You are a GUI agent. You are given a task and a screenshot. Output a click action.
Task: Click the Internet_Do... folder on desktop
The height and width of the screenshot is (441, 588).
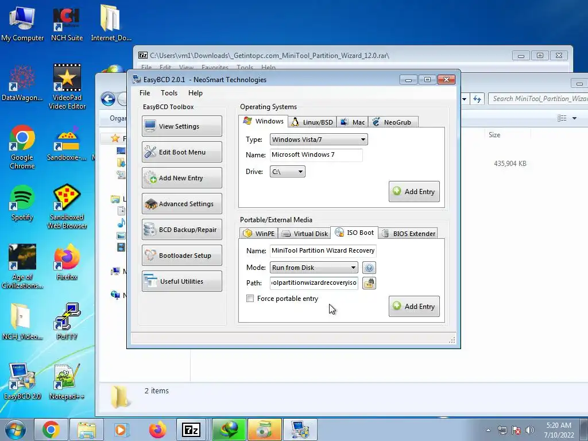tap(111, 23)
